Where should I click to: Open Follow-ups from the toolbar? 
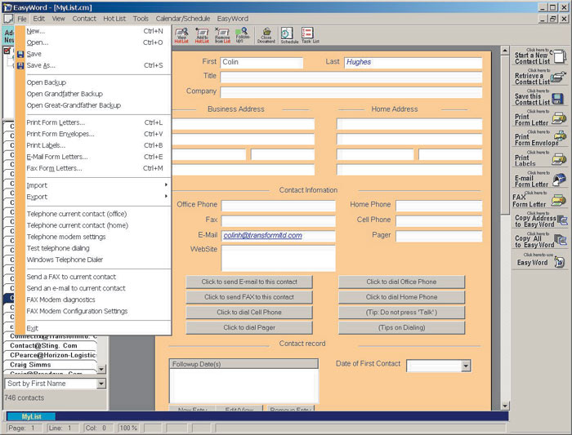(x=243, y=33)
